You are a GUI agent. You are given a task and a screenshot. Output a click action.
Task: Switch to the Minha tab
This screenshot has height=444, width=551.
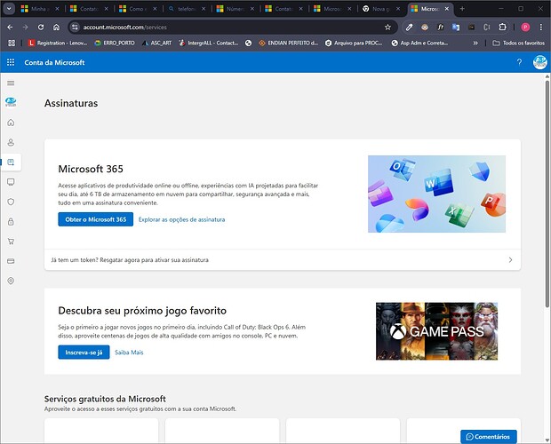(40, 9)
